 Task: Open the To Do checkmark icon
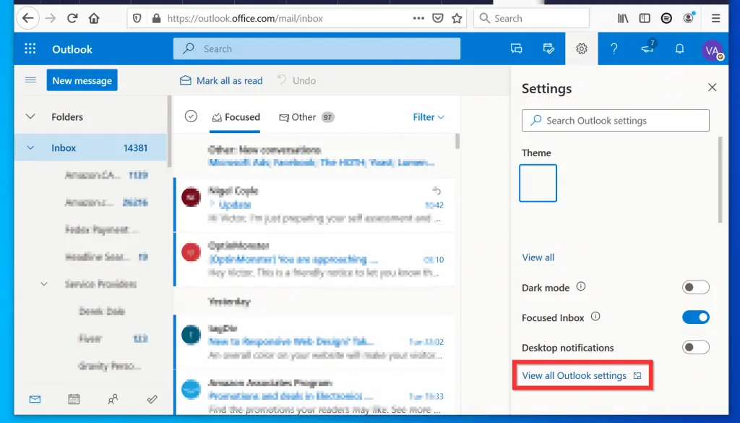[152, 398]
